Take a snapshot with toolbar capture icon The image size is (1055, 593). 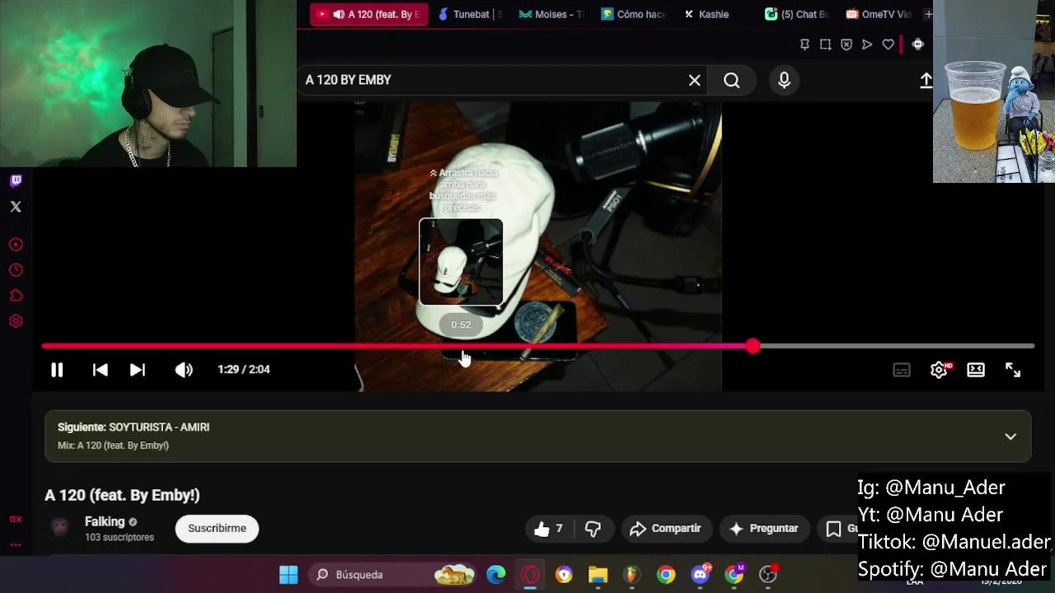pyautogui.click(x=825, y=44)
